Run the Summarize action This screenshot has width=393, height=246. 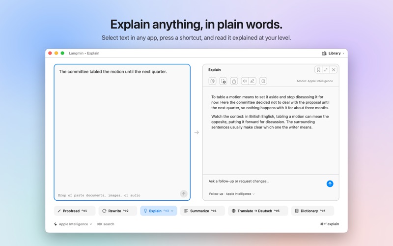pyautogui.click(x=202, y=211)
